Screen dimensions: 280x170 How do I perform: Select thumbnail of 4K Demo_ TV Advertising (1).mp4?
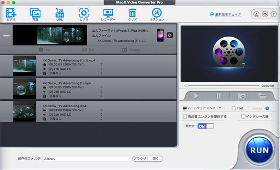[24, 88]
